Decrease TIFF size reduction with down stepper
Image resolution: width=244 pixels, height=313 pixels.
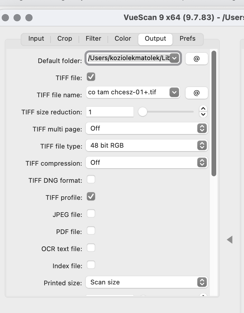[203, 114]
